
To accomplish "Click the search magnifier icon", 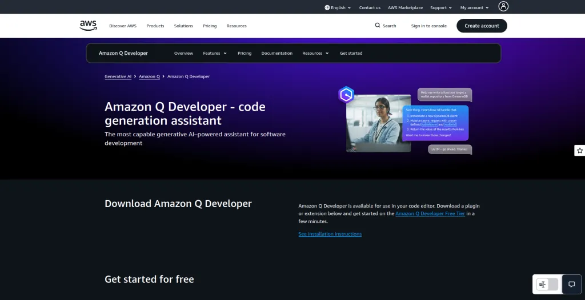I will pos(378,25).
